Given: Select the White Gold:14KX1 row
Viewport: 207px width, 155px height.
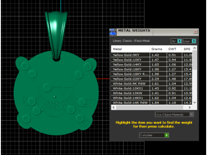Looking at the screenshot, I should click(152, 98).
